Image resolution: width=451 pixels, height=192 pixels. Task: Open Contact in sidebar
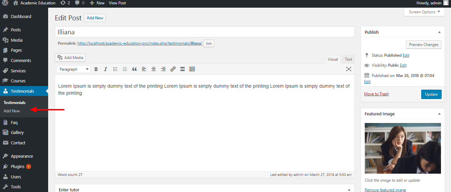pos(24,143)
